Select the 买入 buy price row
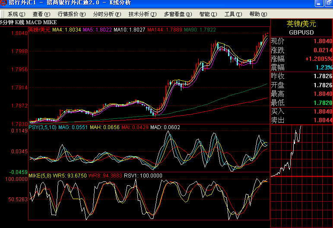The image size is (333, 228). coord(301,112)
